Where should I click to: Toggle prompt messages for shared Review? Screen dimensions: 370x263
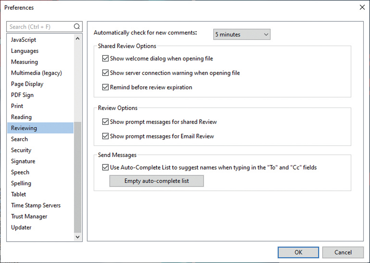click(105, 122)
